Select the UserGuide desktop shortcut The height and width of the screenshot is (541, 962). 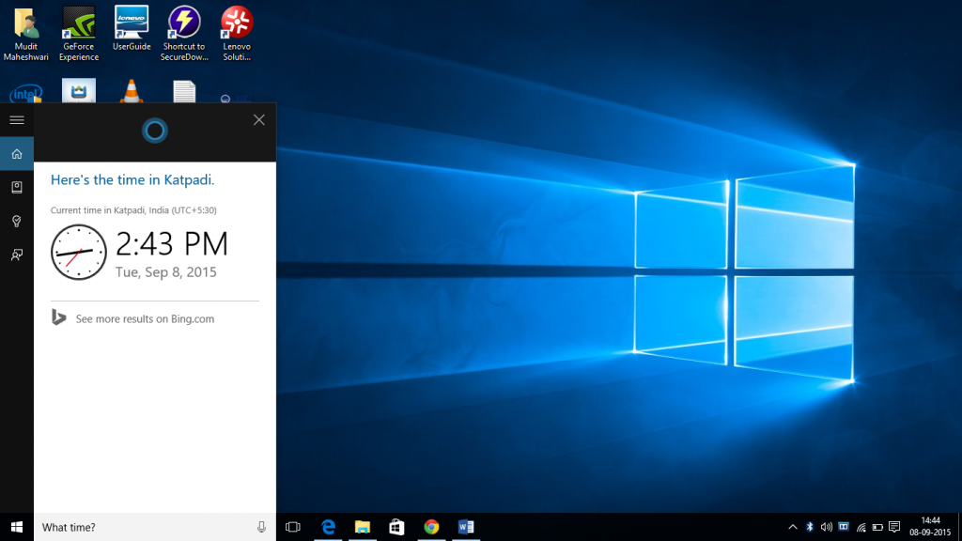point(132,29)
